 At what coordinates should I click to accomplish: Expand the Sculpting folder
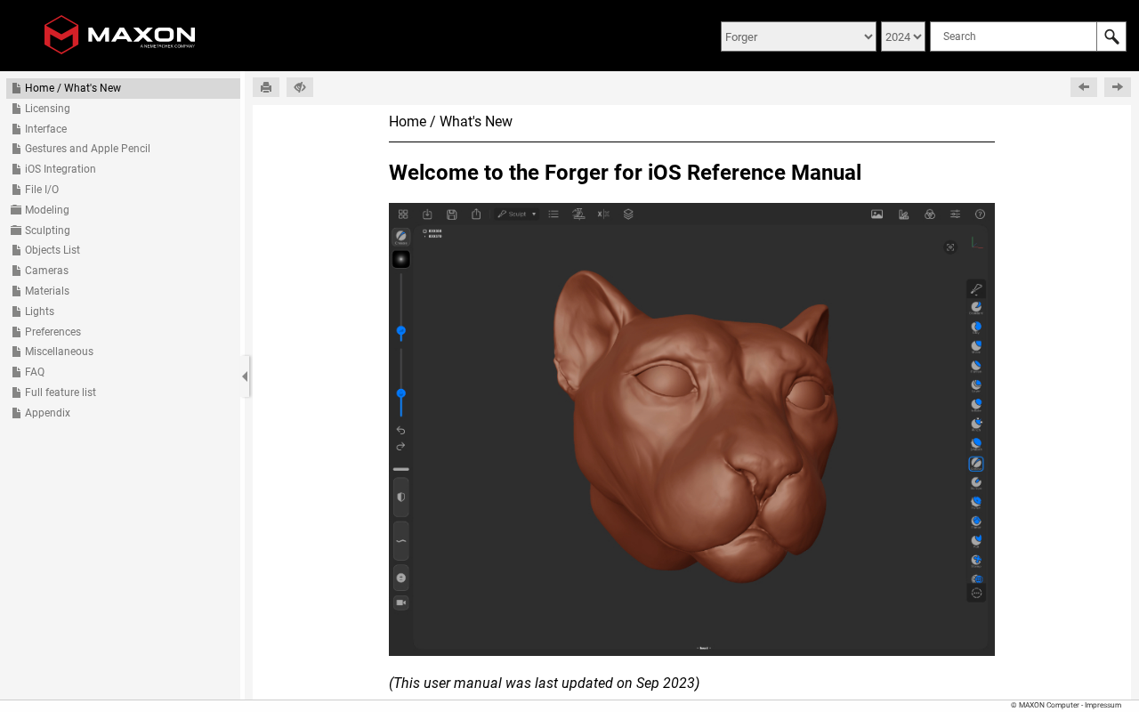pos(47,231)
